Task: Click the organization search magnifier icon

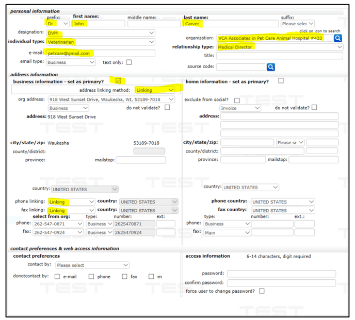Action: coord(338,38)
